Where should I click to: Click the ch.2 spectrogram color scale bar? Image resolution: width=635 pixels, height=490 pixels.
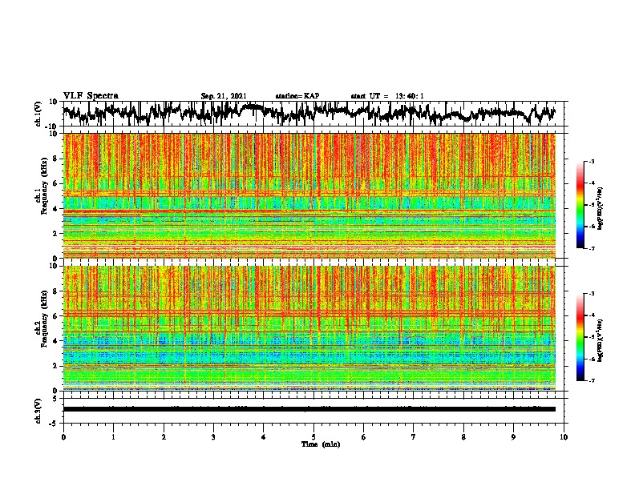580,337
